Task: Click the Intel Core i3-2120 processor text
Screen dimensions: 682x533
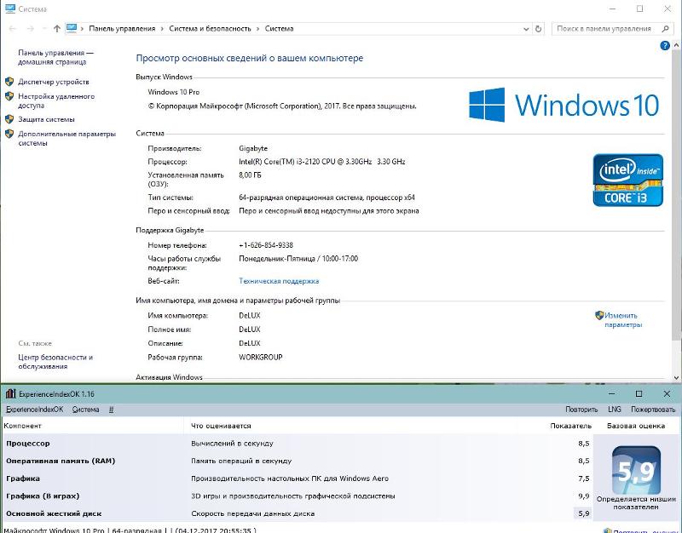Action: pos(322,162)
